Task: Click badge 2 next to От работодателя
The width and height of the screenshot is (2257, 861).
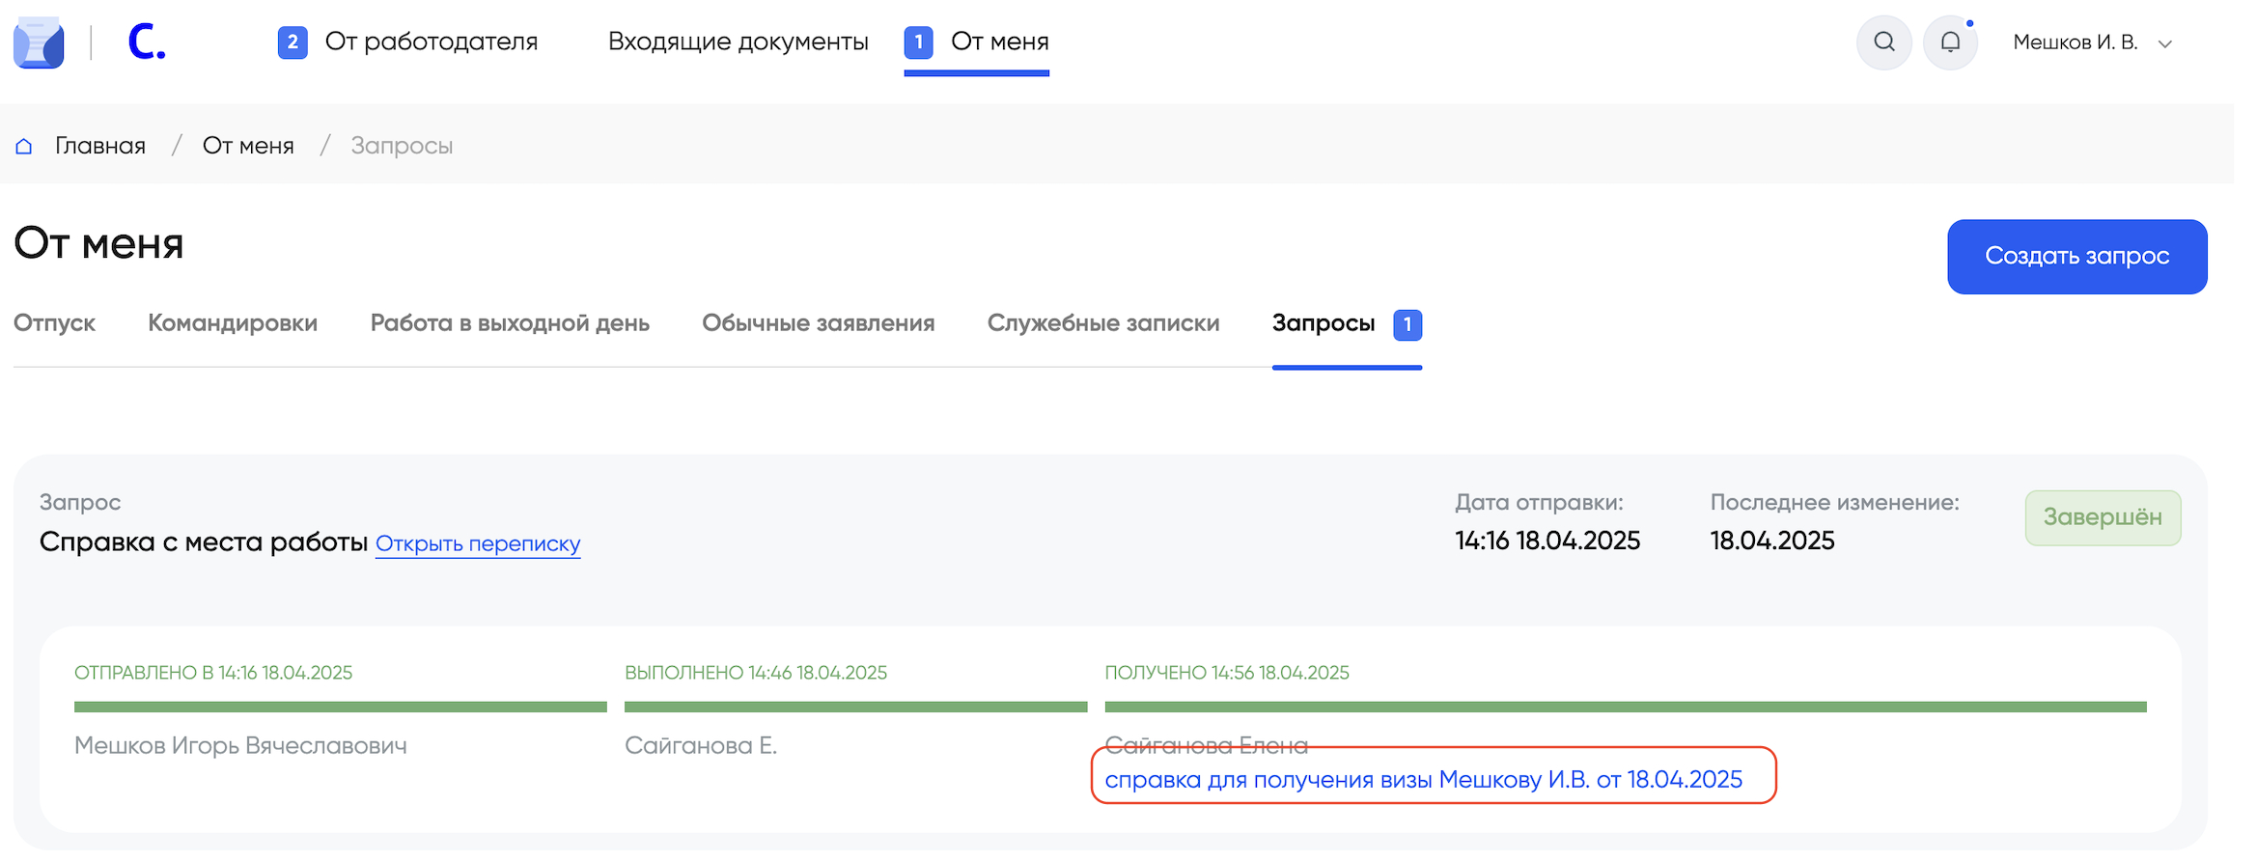Action: click(293, 42)
